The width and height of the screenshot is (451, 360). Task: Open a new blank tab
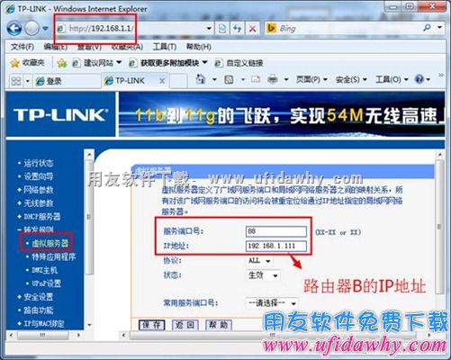coord(178,81)
